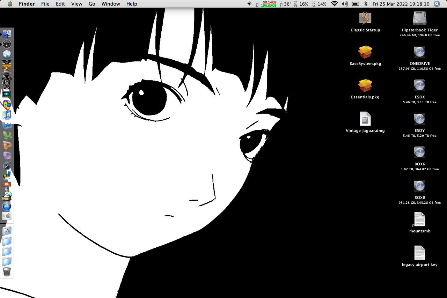Click the 14% CPU usage readout
This screenshot has width=447, height=298.
tap(320, 4)
